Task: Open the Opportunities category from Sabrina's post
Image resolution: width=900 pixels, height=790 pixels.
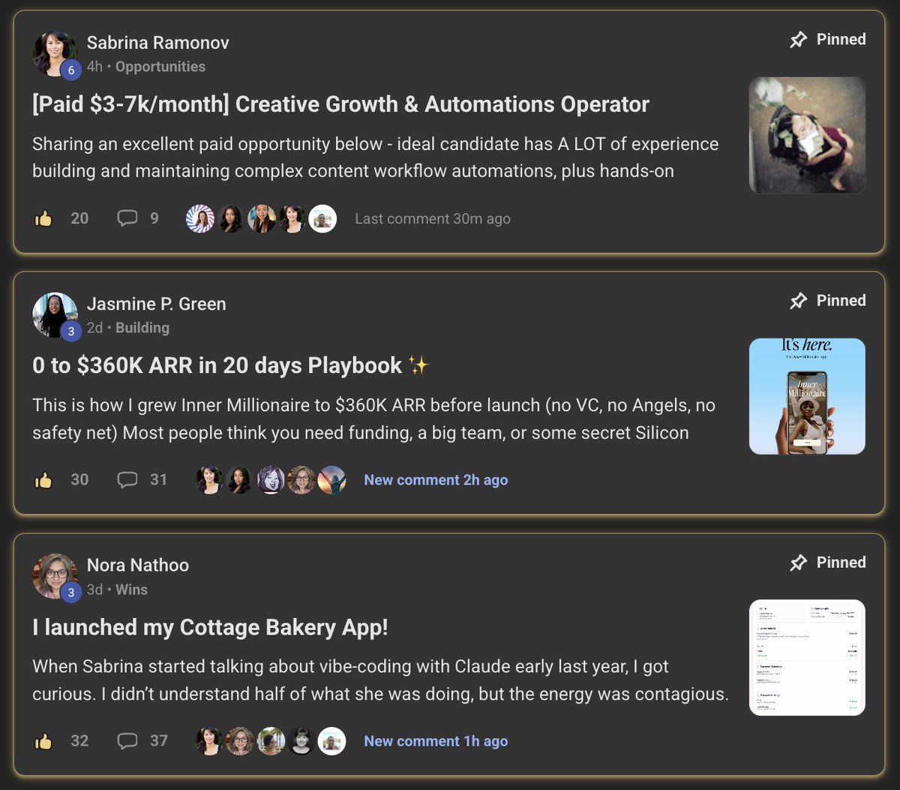Action: pos(160,66)
